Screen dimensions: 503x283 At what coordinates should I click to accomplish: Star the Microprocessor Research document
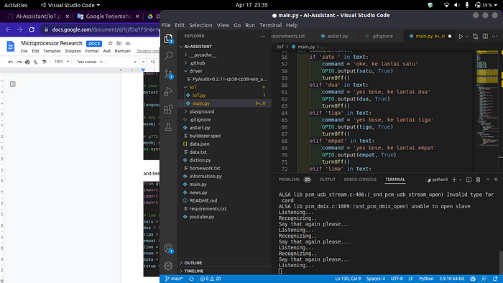point(110,43)
